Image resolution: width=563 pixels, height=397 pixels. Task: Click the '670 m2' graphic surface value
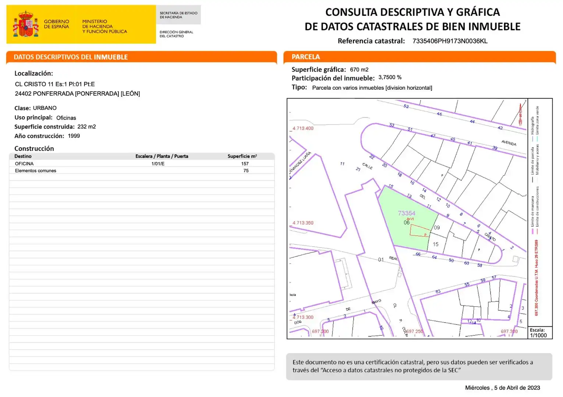point(359,69)
